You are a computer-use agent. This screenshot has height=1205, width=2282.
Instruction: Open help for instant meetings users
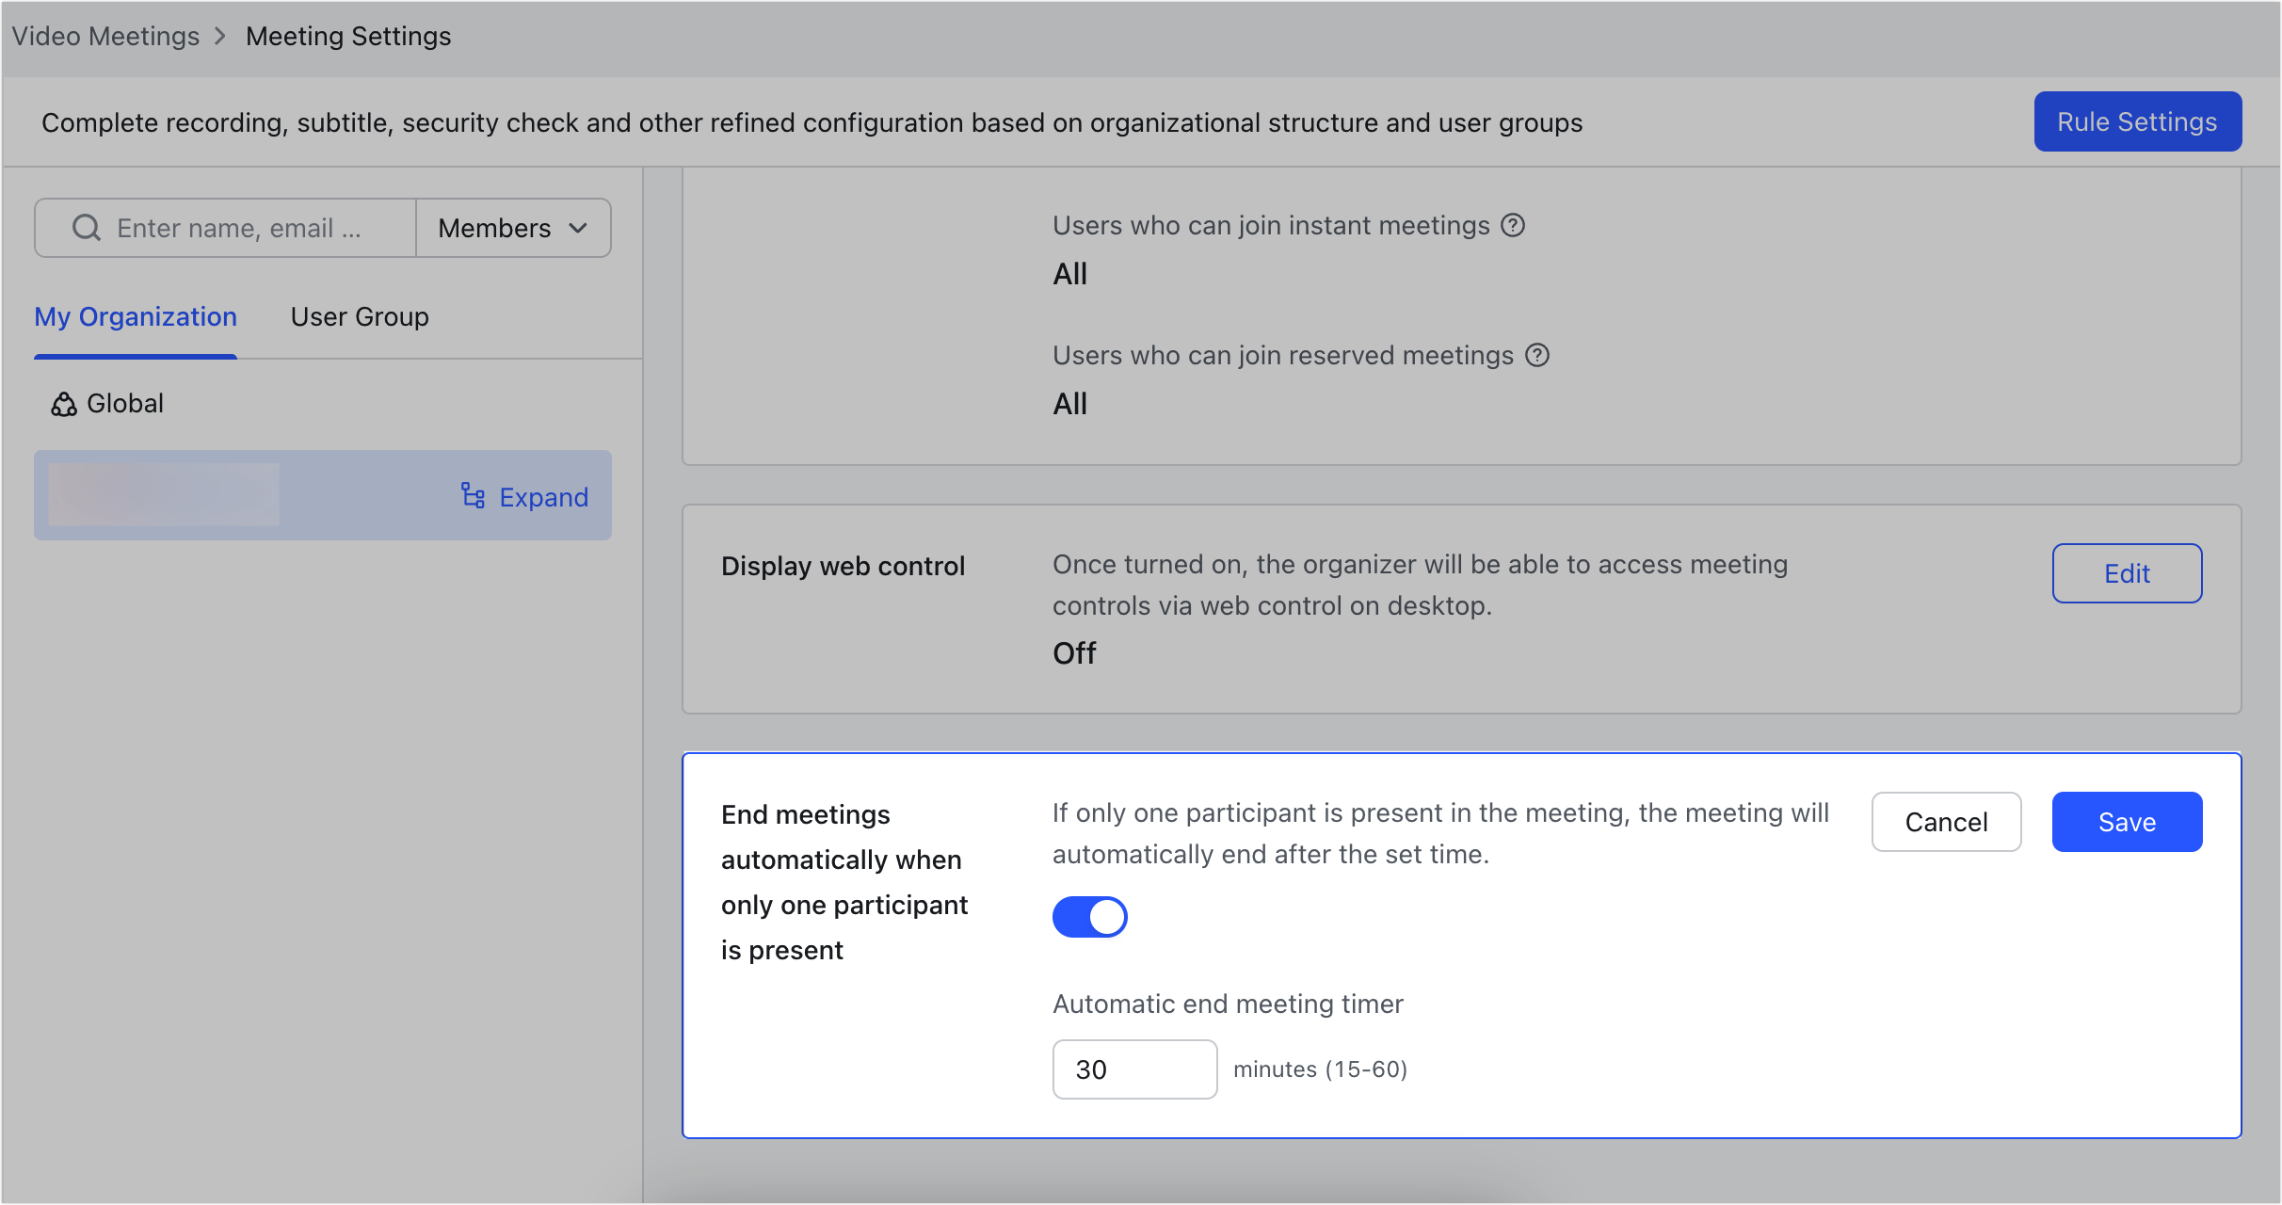(1513, 225)
